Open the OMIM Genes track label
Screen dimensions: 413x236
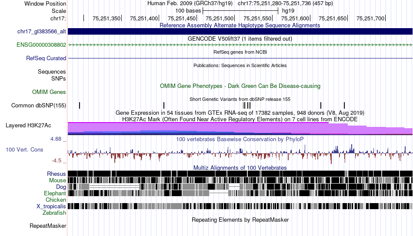(49, 92)
